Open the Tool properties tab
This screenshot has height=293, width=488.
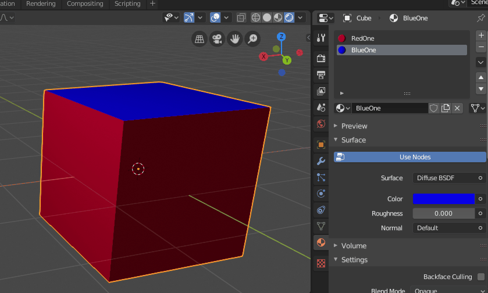pos(321,38)
